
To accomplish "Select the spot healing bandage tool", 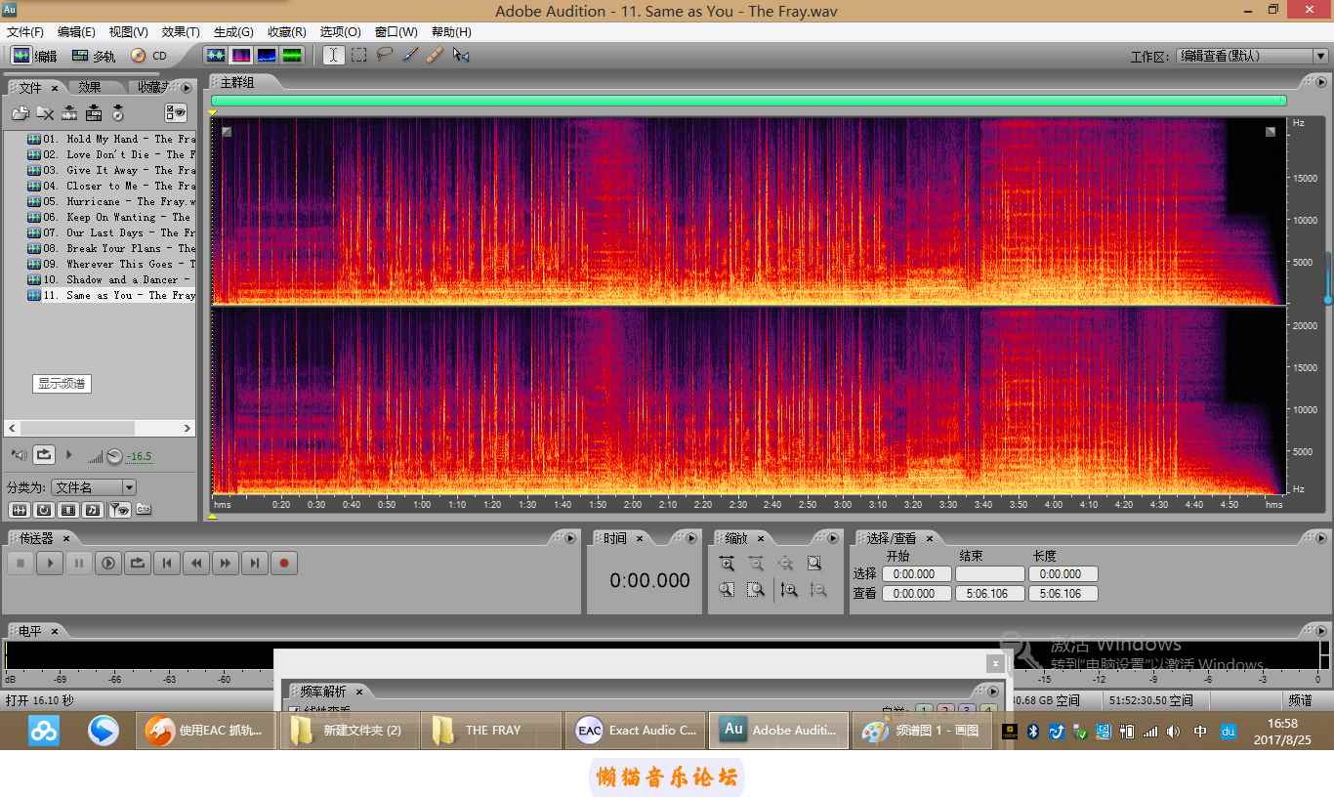I will [436, 56].
